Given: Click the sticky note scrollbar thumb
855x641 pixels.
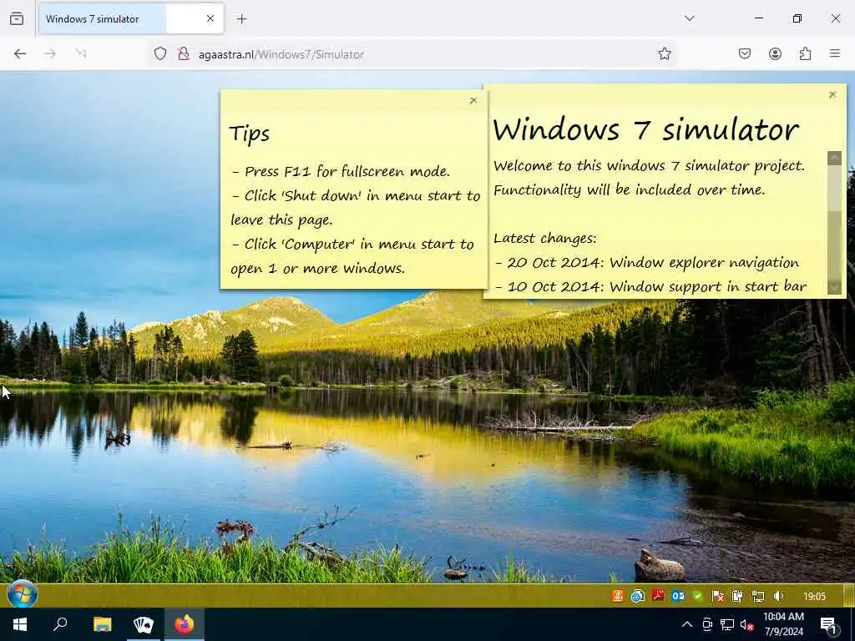Looking at the screenshot, I should click(834, 188).
